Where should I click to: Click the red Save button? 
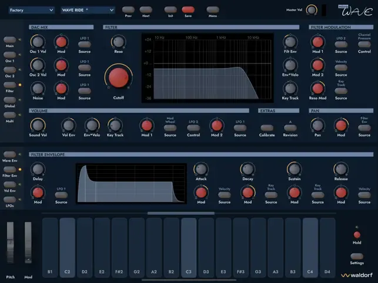pyautogui.click(x=188, y=10)
